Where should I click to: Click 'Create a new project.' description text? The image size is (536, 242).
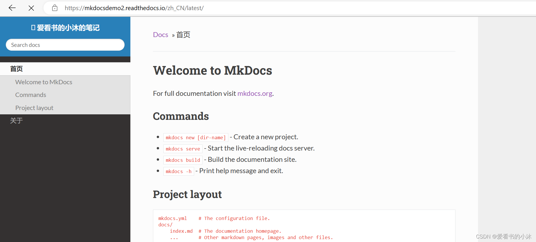click(x=266, y=137)
